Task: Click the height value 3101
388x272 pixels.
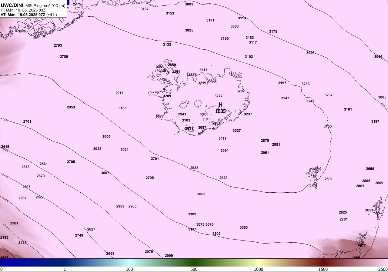Action: tap(348, 109)
